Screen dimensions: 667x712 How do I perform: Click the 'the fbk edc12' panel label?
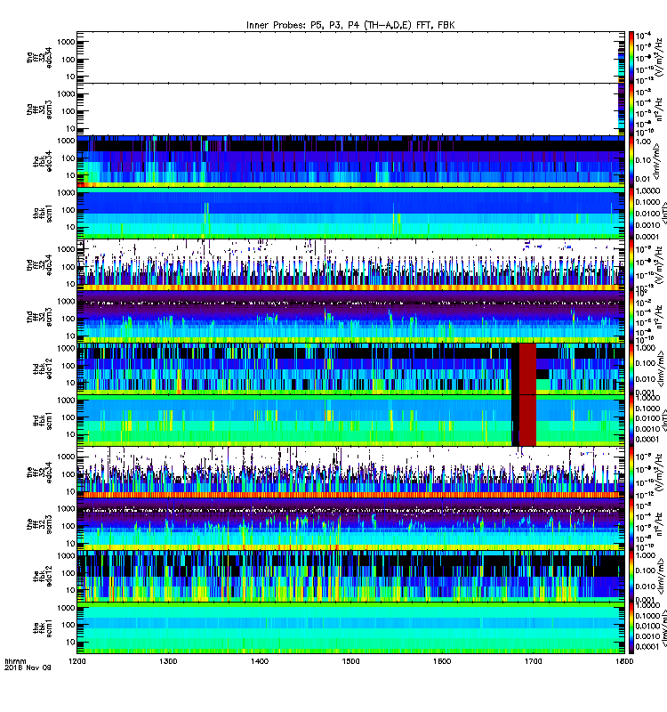(43, 576)
